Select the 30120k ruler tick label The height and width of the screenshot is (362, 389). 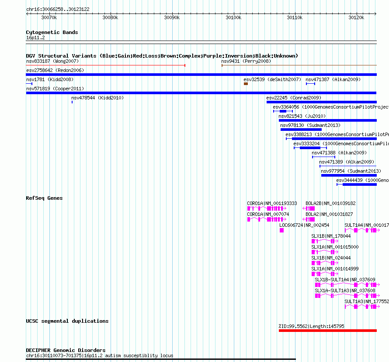[356, 17]
